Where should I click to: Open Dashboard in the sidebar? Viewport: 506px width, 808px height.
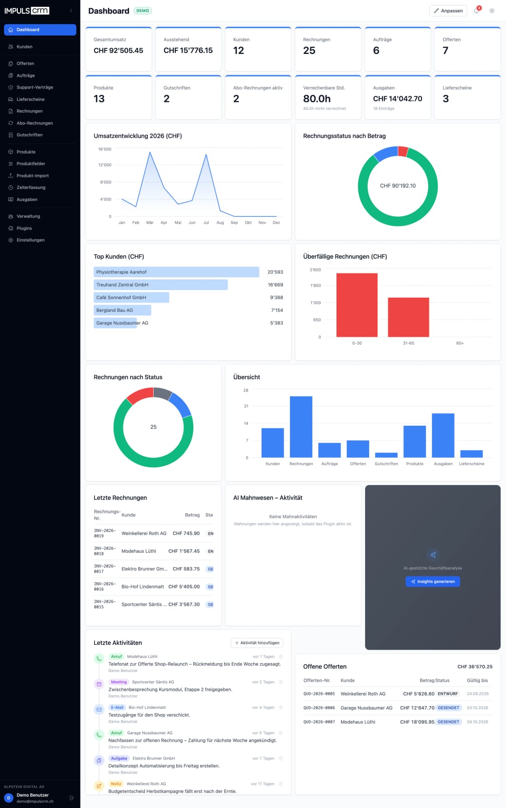click(x=40, y=30)
